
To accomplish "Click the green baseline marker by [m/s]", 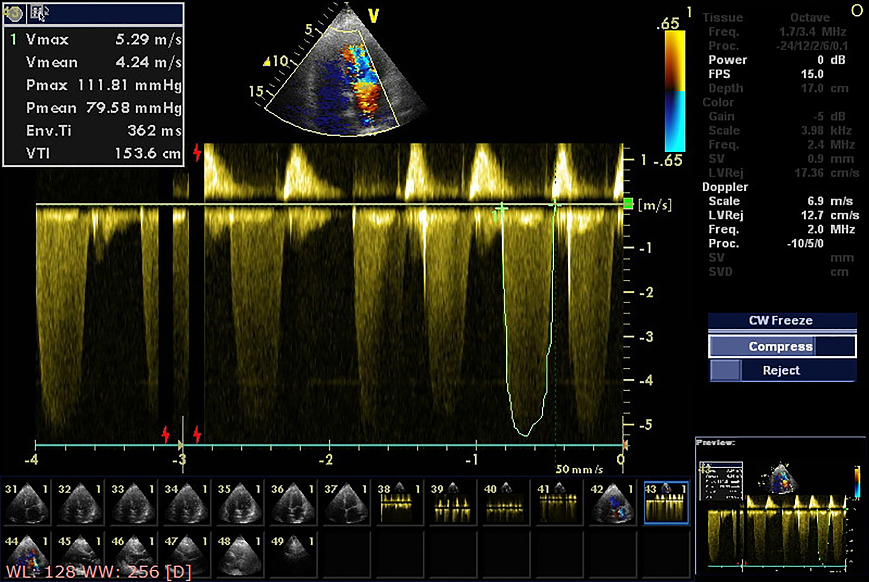I will [628, 203].
